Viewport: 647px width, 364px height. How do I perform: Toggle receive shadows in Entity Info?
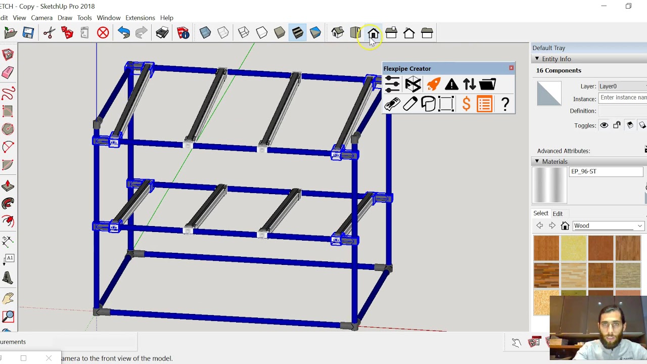coord(630,125)
